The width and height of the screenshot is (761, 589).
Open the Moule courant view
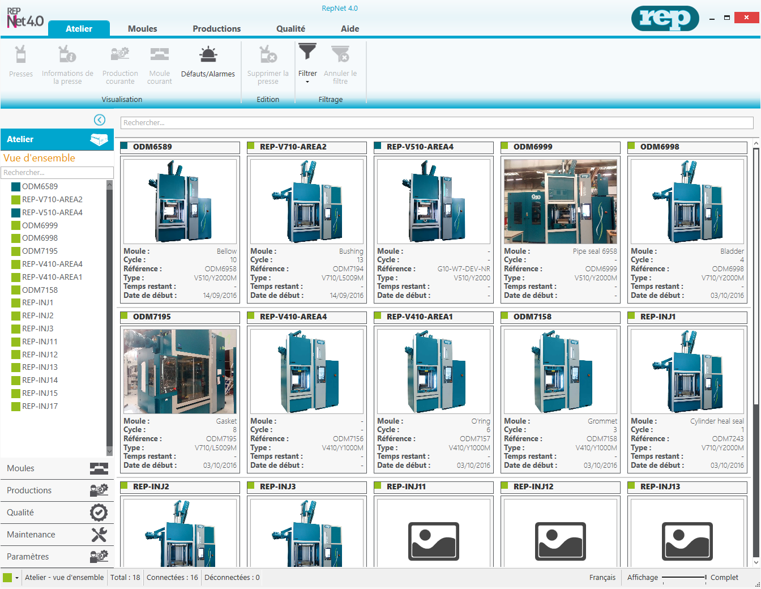coord(159,62)
